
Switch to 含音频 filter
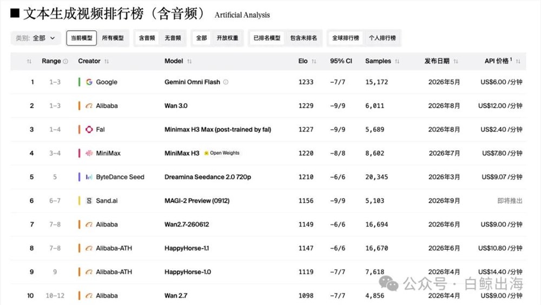pyautogui.click(x=147, y=38)
